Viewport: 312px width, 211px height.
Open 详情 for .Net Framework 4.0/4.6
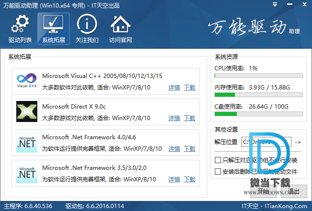(174, 149)
